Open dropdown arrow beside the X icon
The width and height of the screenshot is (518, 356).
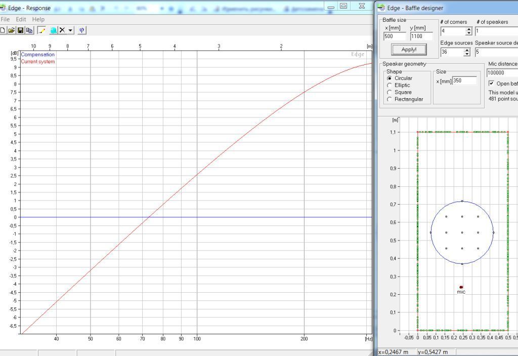coord(70,30)
